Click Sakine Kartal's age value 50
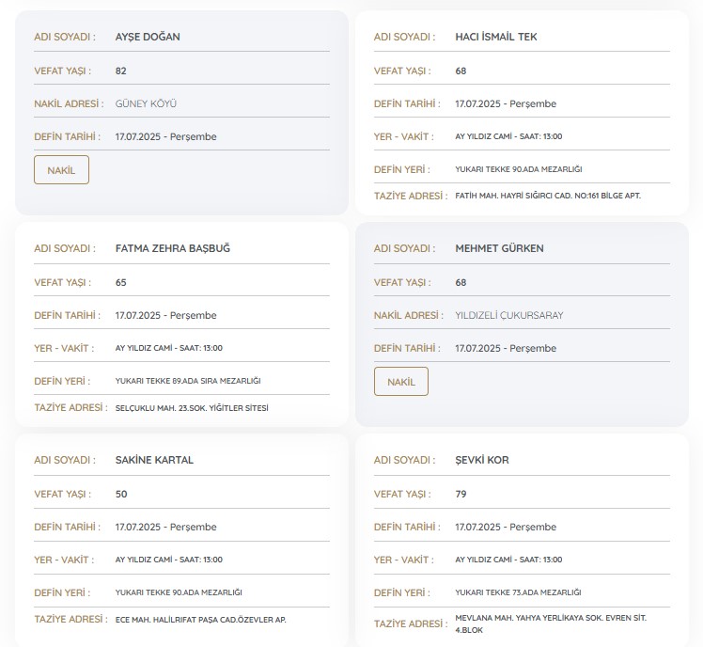 (121, 494)
